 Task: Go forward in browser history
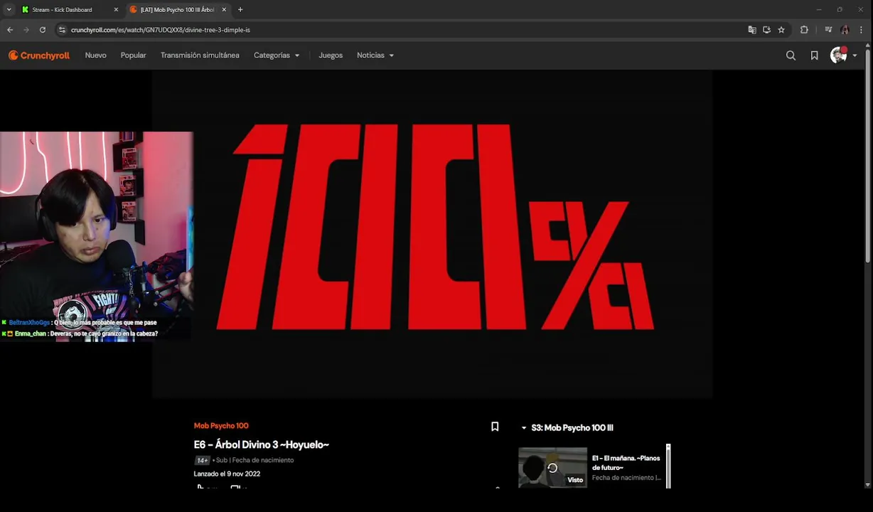pos(26,30)
